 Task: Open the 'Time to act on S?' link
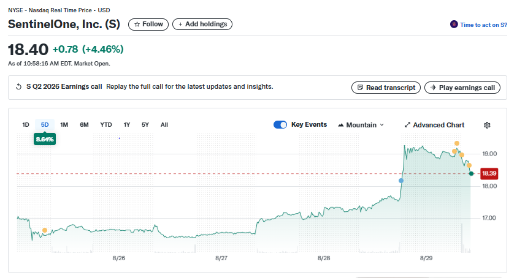coord(483,24)
